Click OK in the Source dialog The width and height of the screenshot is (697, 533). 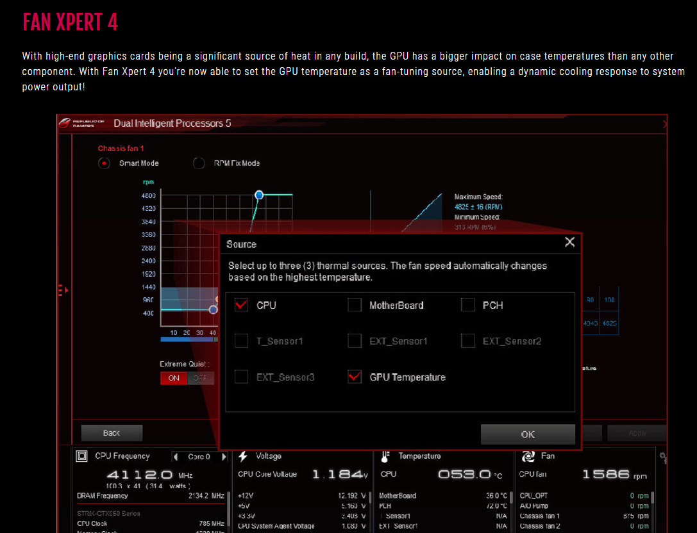(528, 434)
